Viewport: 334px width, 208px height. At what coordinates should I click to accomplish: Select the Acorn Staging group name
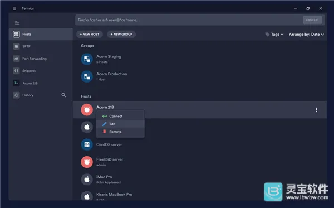pos(109,56)
